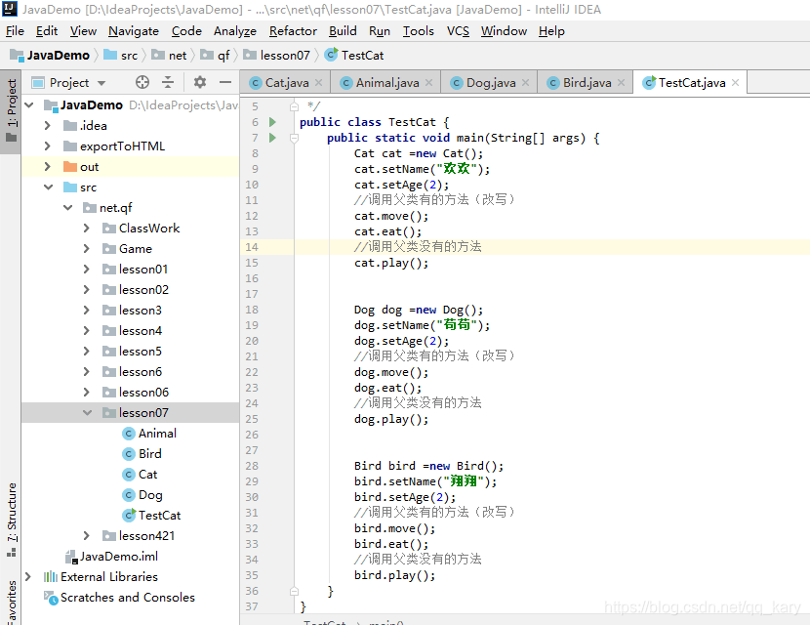The height and width of the screenshot is (625, 810).
Task: Click Scratches and Consoles icon
Action: coord(51,598)
